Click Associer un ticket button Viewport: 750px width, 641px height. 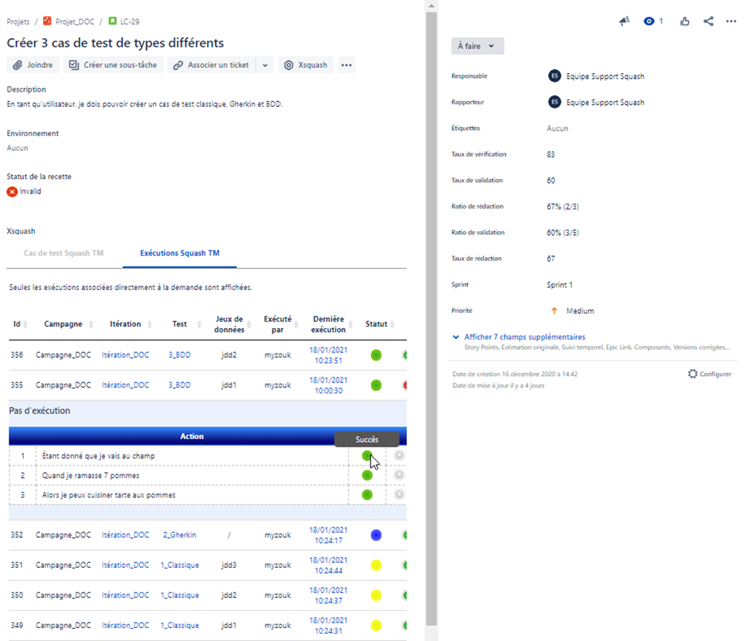point(211,65)
